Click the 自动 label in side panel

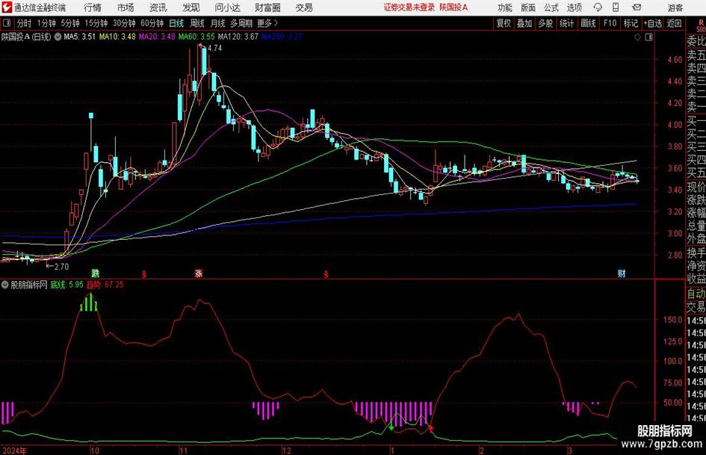point(696,294)
